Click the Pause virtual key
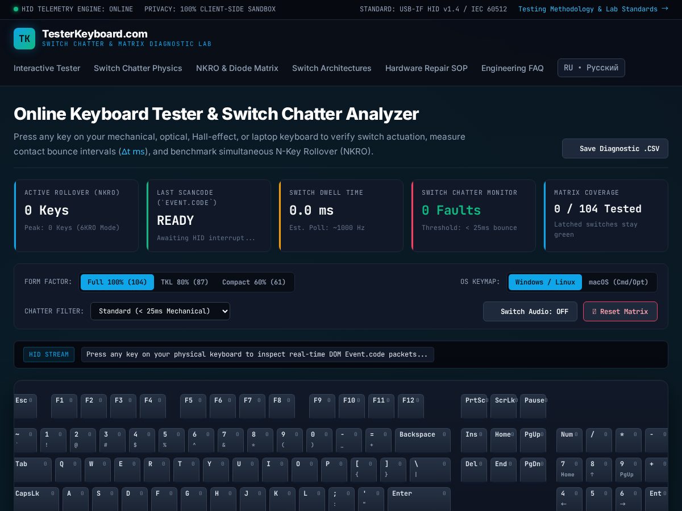This screenshot has height=511, width=682. (x=533, y=407)
